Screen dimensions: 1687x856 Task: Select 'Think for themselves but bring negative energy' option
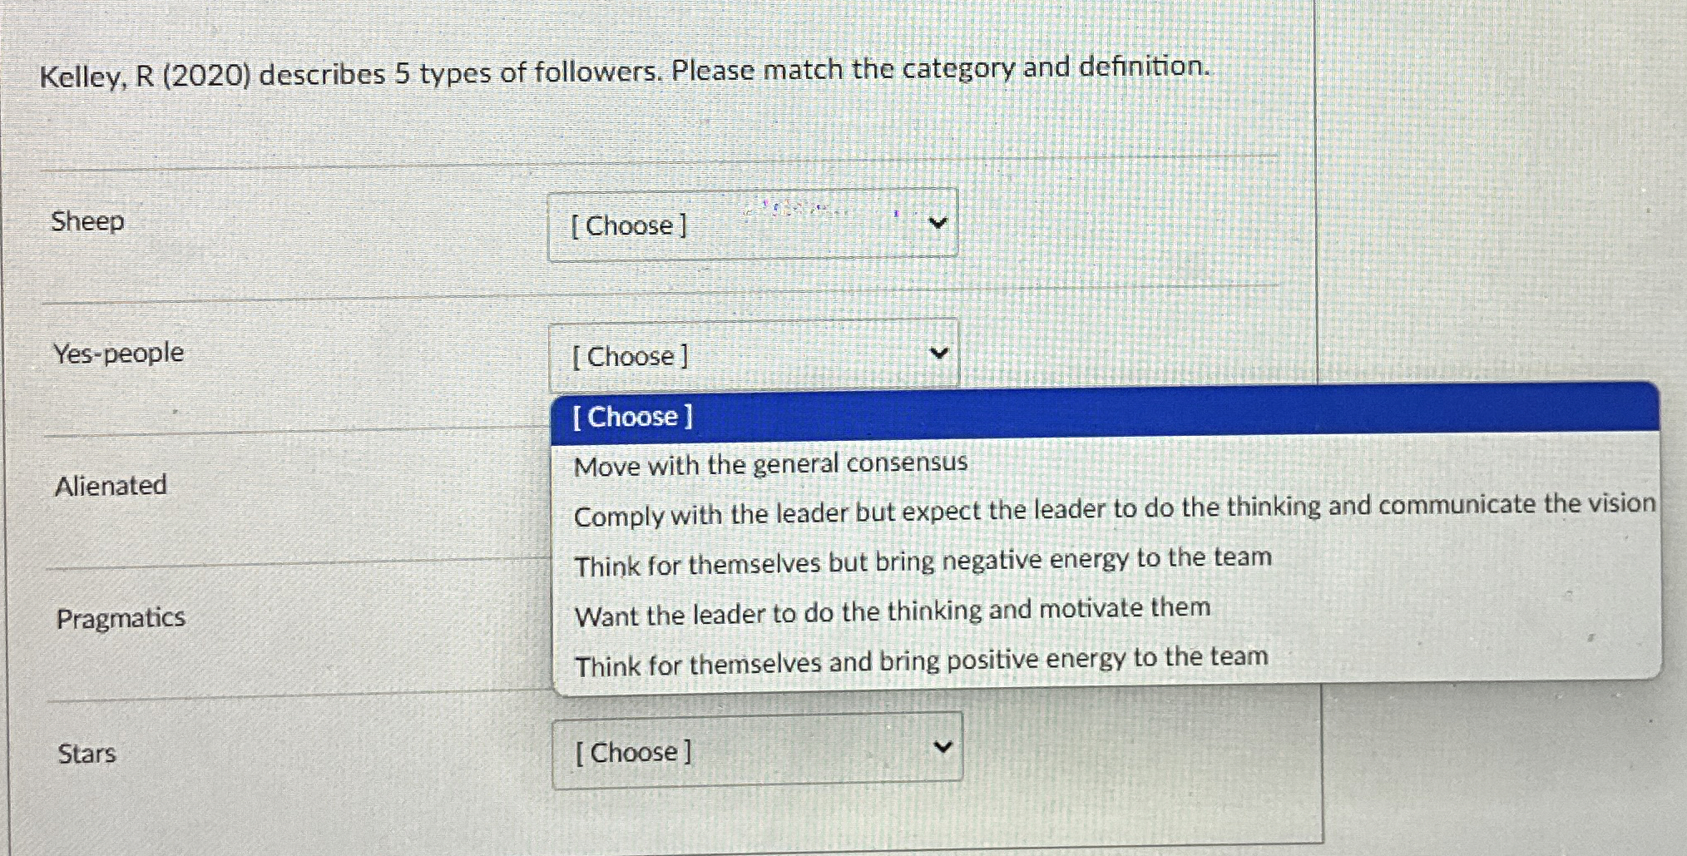923,558
